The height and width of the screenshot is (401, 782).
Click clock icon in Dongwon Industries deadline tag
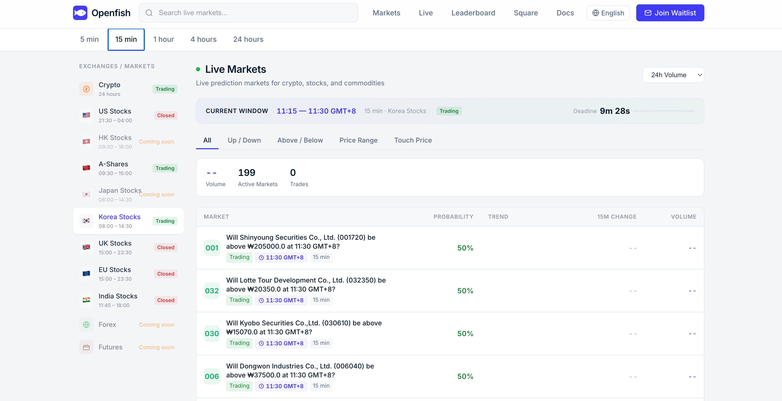click(261, 386)
